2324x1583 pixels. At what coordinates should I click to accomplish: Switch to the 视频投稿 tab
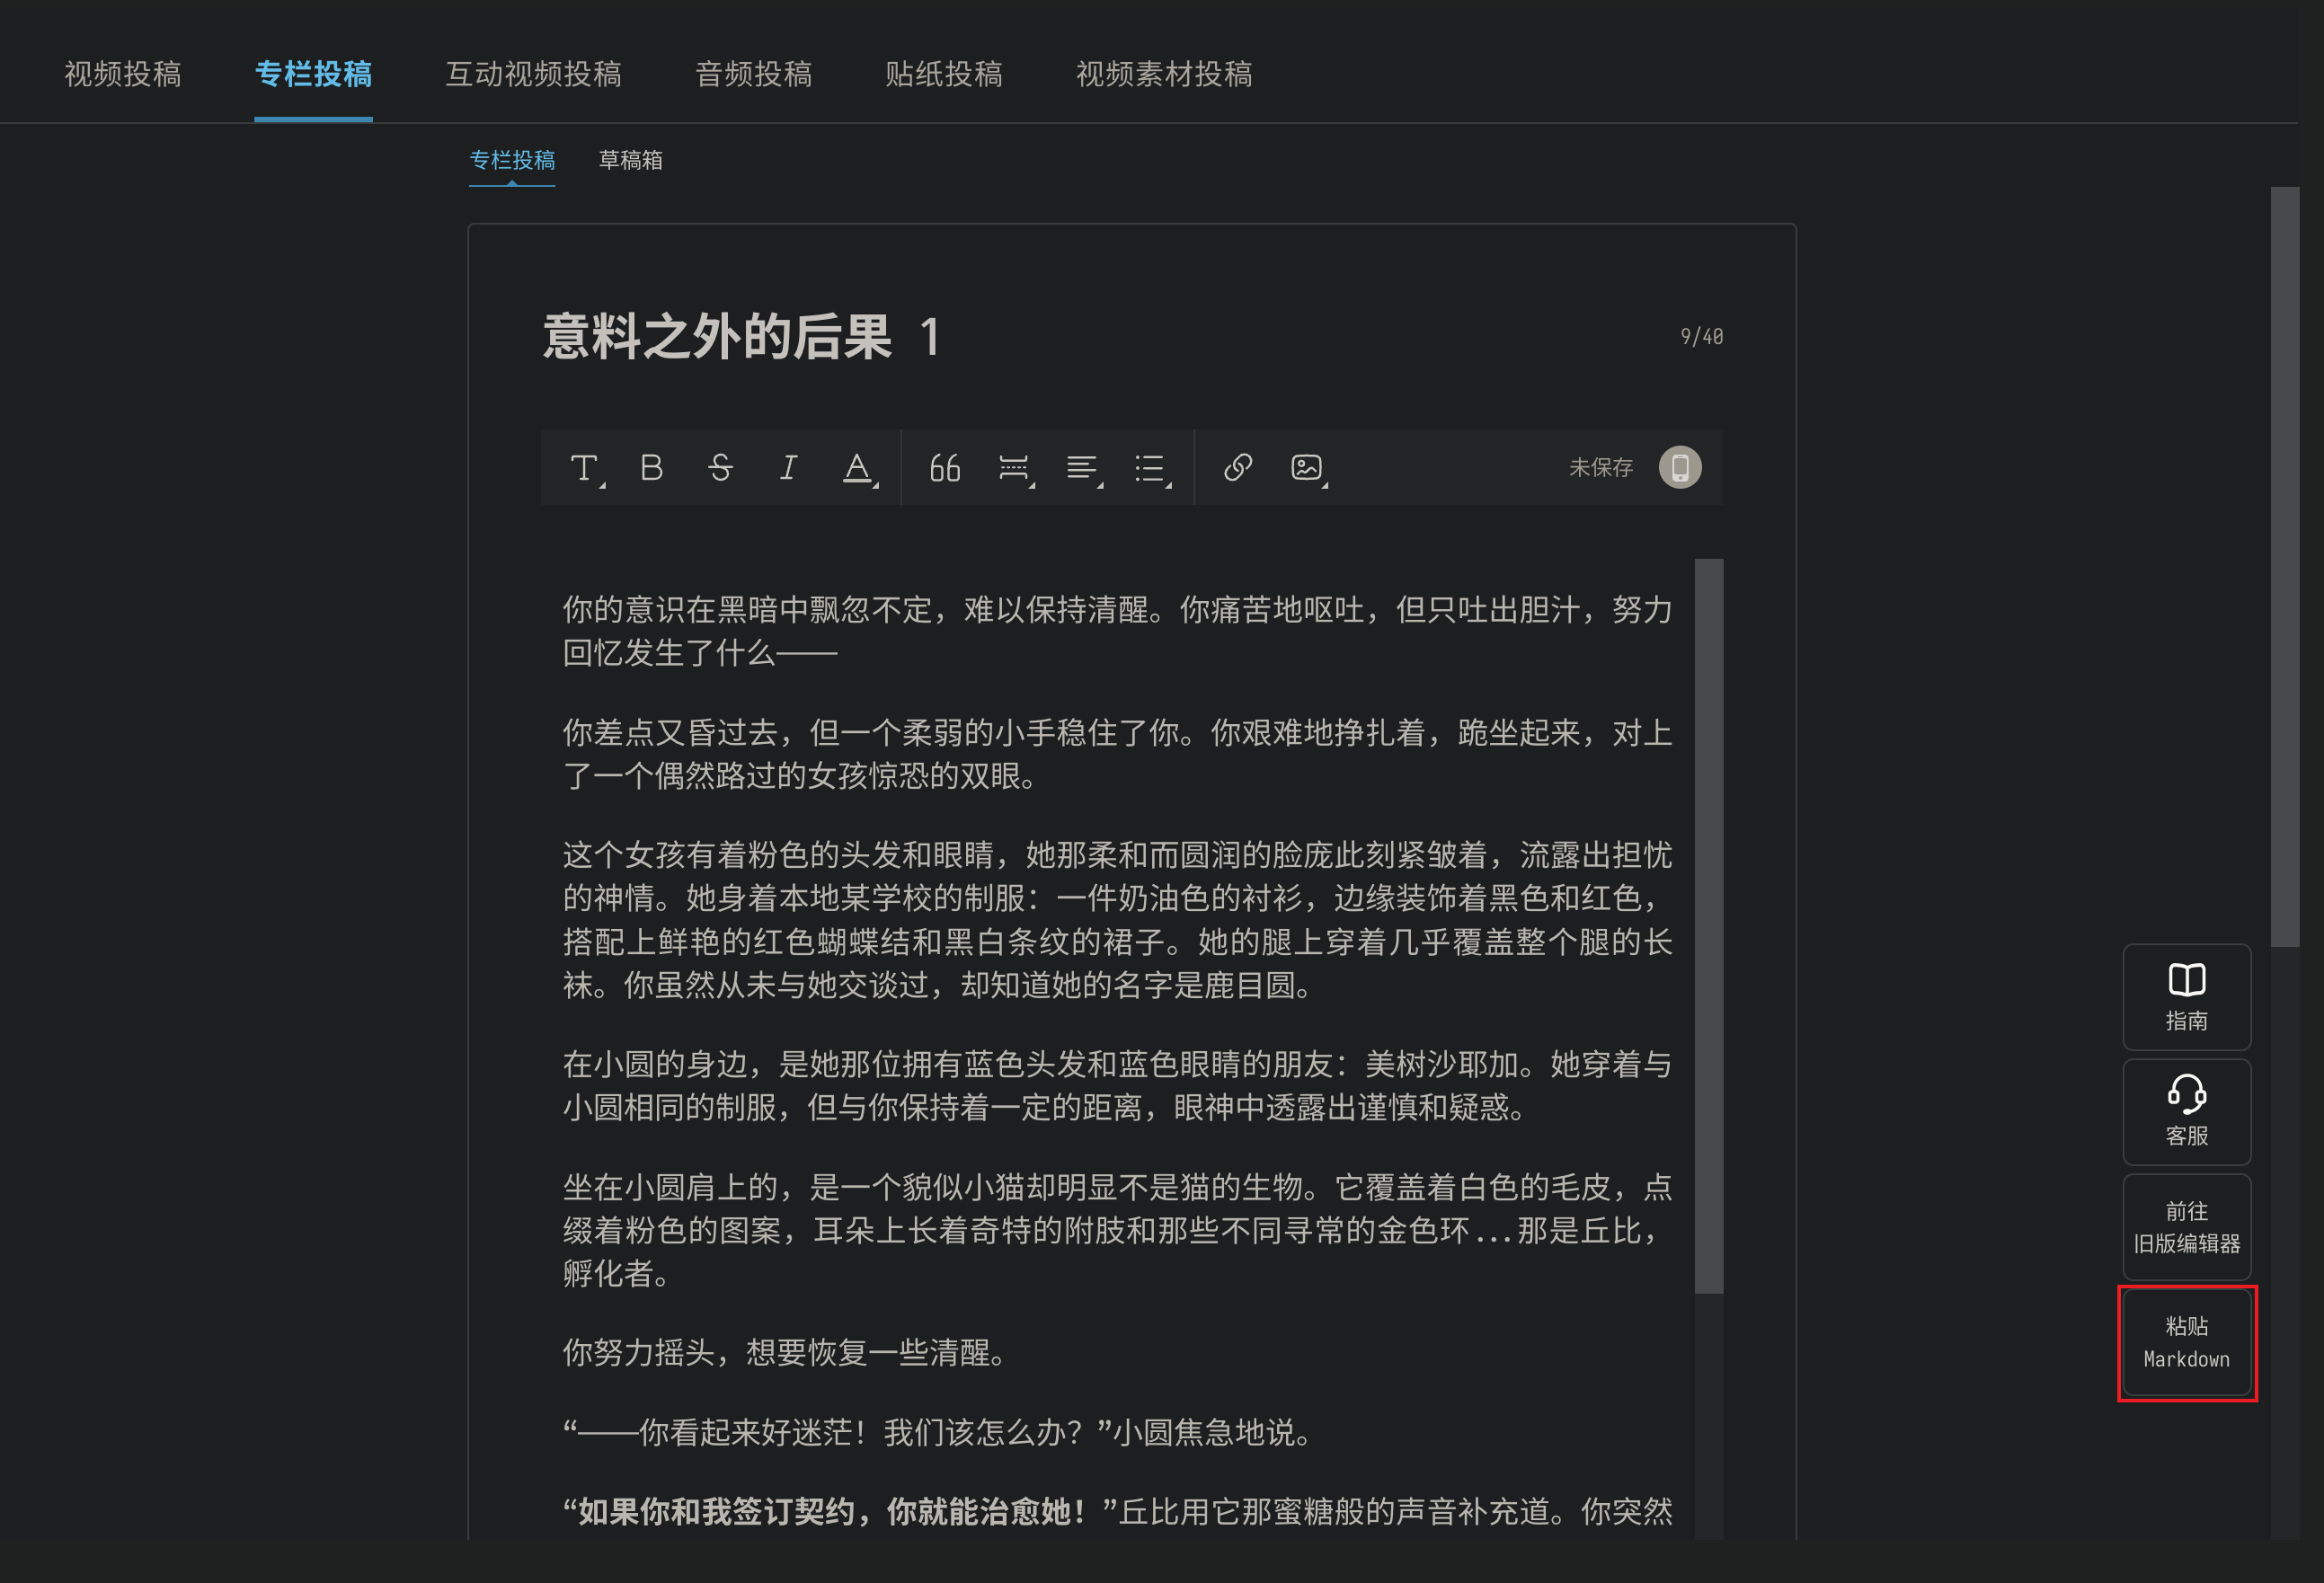122,74
